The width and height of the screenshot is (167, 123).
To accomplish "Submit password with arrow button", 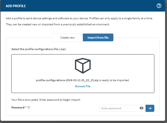I will 150,108.
